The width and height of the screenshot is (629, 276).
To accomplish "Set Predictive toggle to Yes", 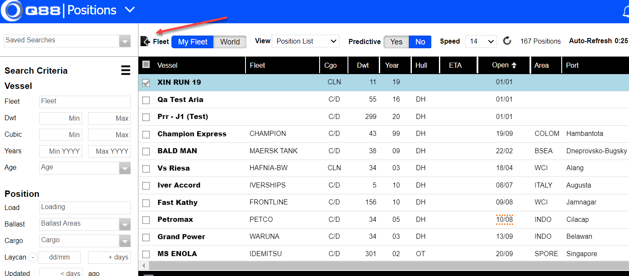I will coord(396,41).
